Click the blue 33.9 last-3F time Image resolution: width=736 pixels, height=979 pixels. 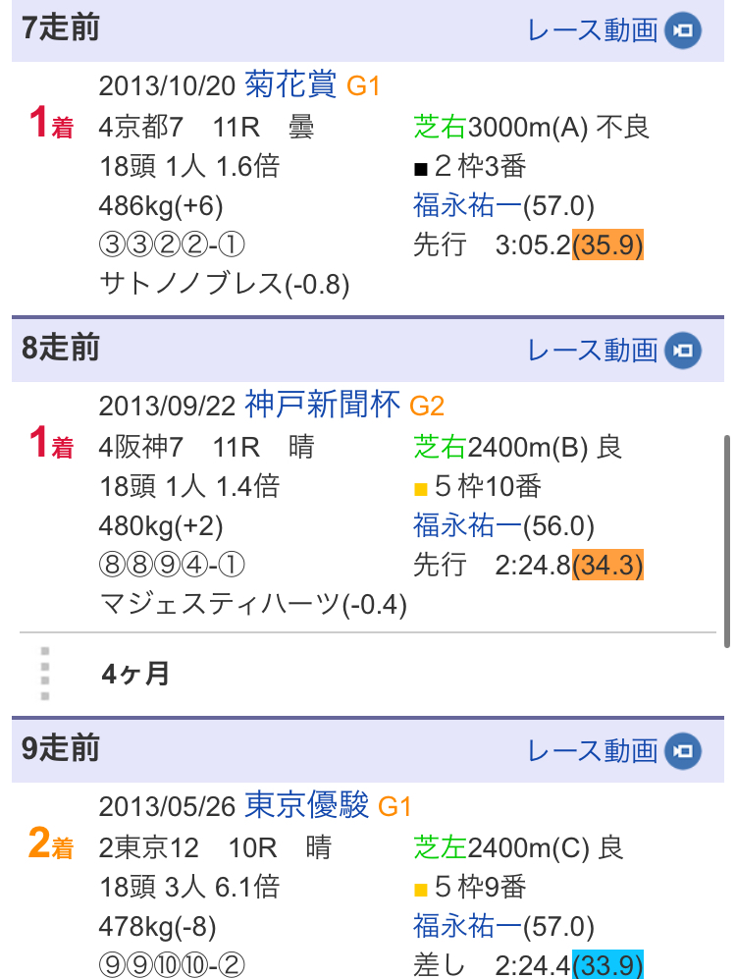(607, 966)
